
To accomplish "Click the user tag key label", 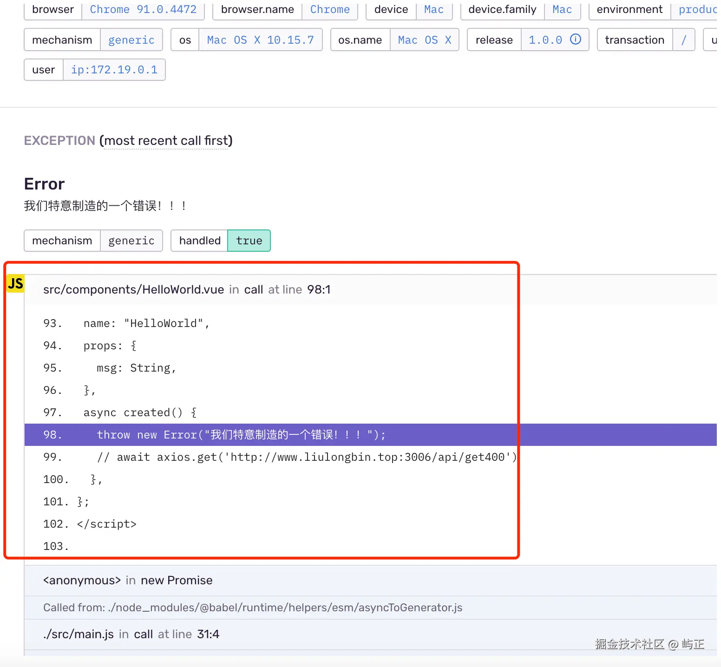I will (44, 70).
